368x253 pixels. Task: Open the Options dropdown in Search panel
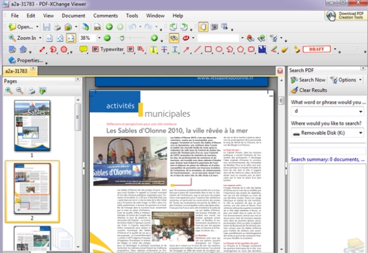(x=347, y=80)
